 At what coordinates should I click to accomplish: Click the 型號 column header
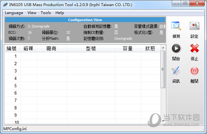point(91,48)
